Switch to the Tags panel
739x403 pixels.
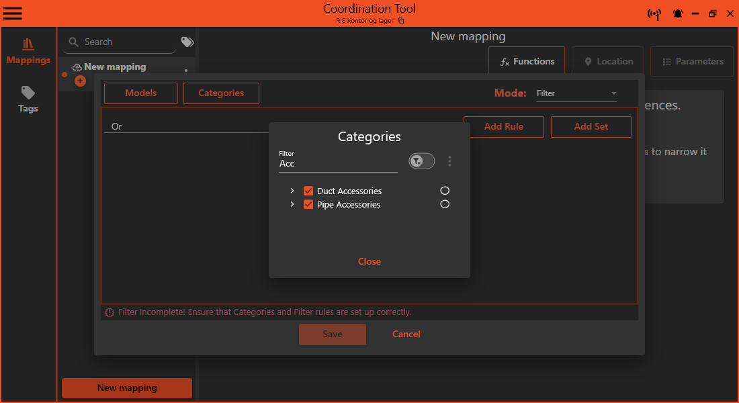tap(28, 99)
